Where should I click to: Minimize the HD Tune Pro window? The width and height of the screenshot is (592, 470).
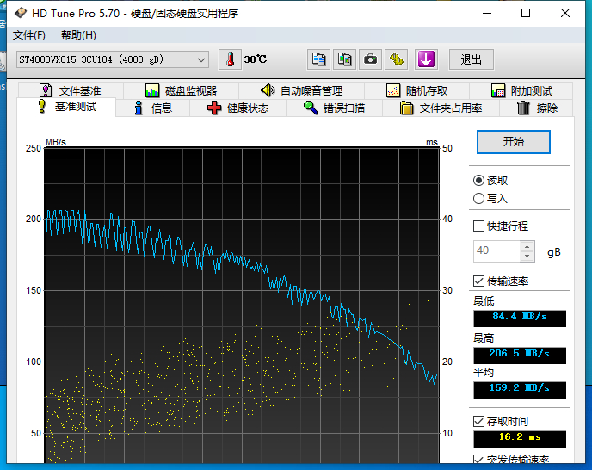click(x=487, y=13)
